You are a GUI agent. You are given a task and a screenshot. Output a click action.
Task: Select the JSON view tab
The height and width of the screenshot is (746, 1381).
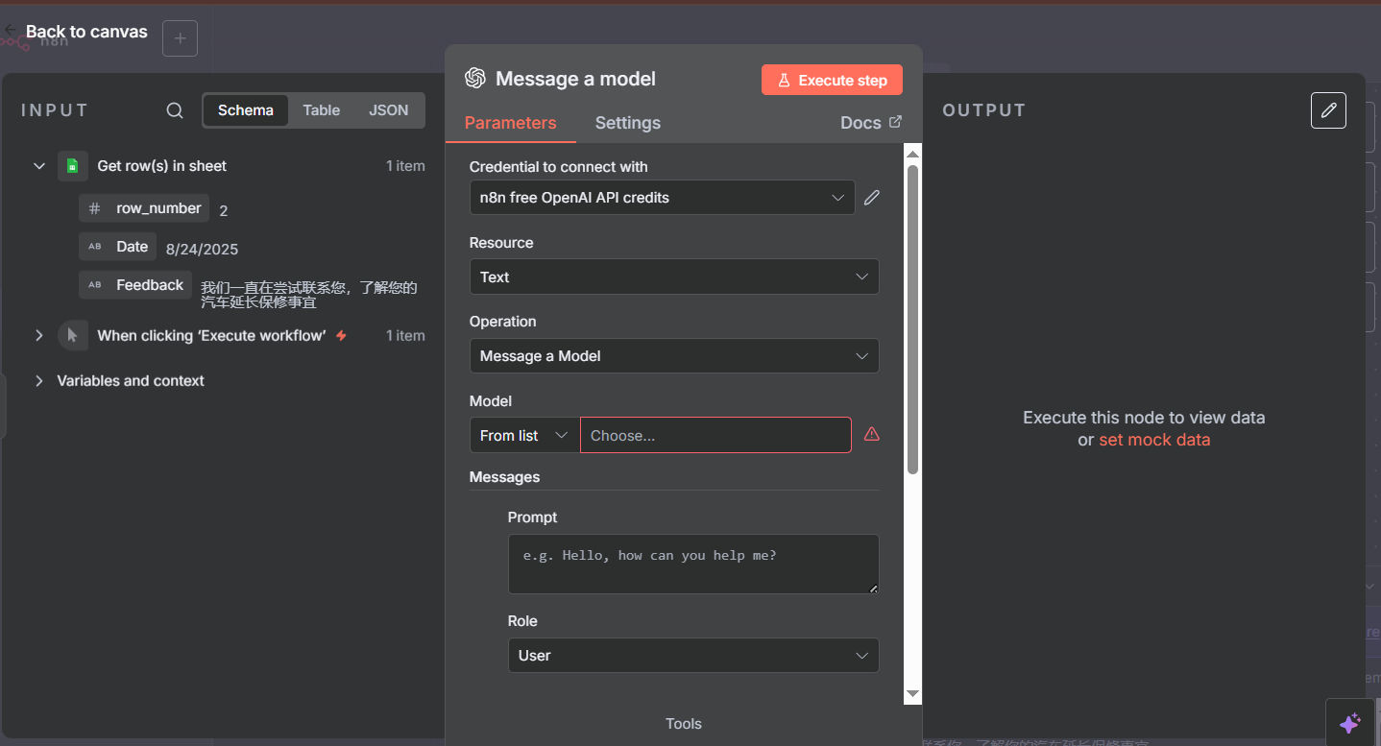click(389, 110)
